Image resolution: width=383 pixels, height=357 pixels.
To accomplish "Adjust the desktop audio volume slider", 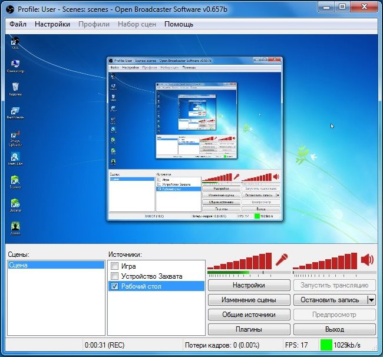I will tap(335, 273).
